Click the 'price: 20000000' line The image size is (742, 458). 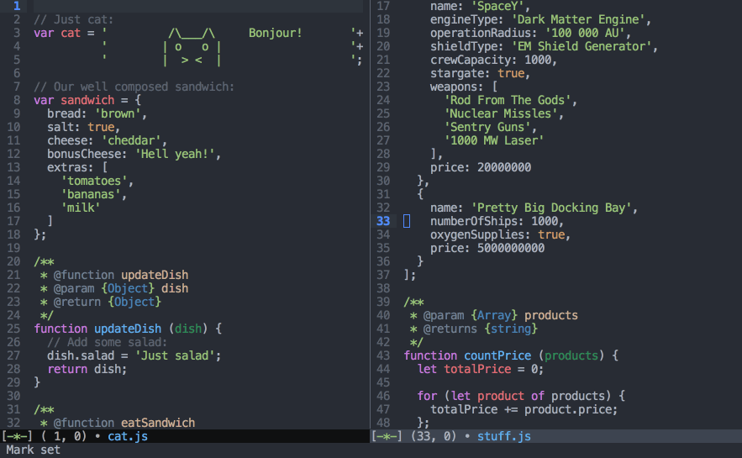point(481,167)
